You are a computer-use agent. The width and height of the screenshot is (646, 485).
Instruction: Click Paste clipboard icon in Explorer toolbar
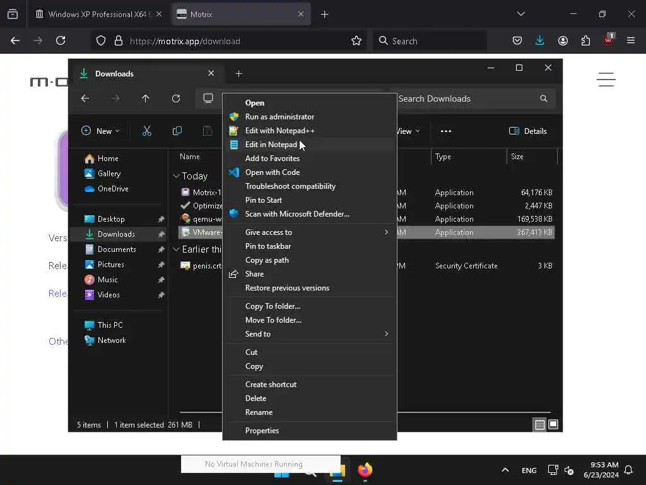coord(207,131)
